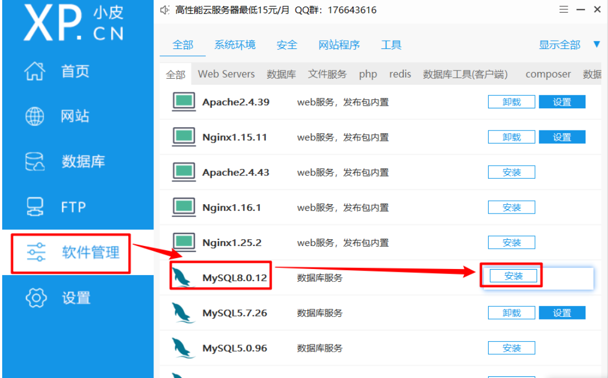Select the top 全部 category tab

pyautogui.click(x=183, y=45)
